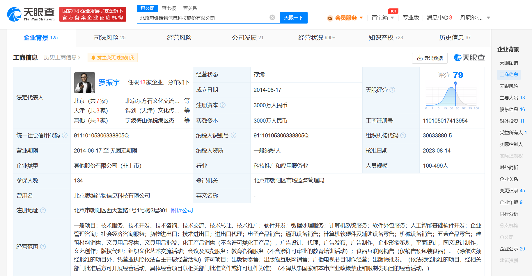Go to 天眼风险 in sidebar
The width and height of the screenshot is (532, 276).
(x=509, y=86)
